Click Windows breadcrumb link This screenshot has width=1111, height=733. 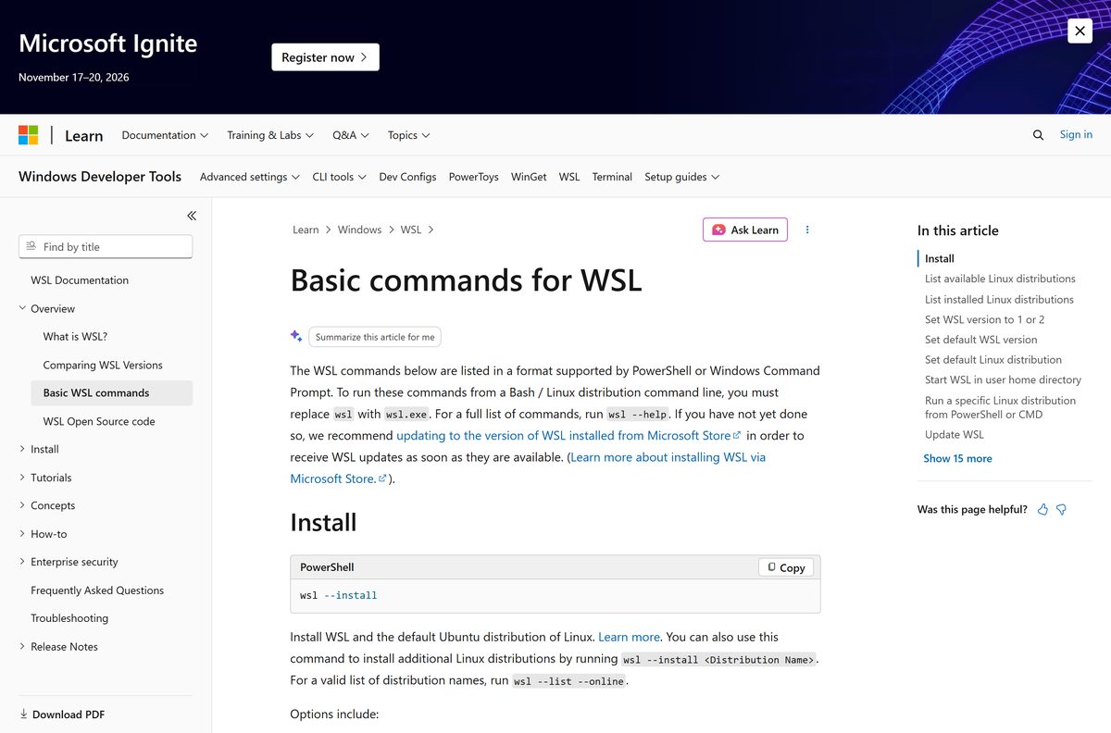[359, 230]
